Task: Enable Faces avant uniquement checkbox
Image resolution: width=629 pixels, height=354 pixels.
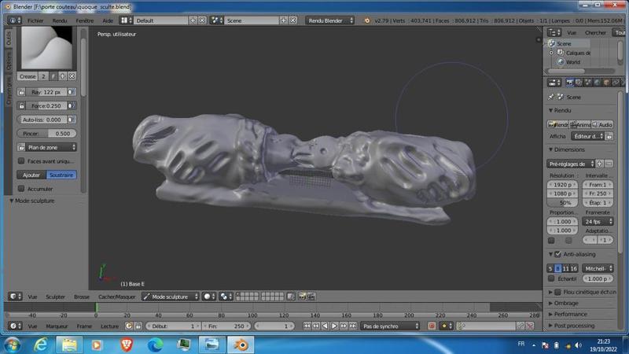Action: 21,161
